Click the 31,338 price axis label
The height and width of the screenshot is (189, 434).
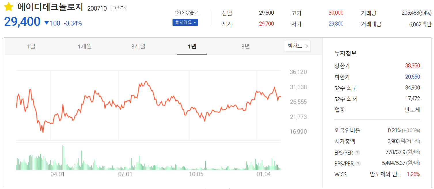(298, 87)
